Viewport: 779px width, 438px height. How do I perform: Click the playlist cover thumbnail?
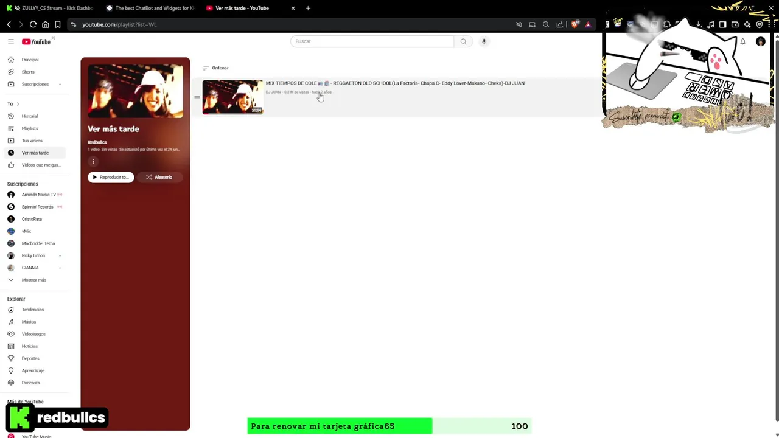pos(135,91)
